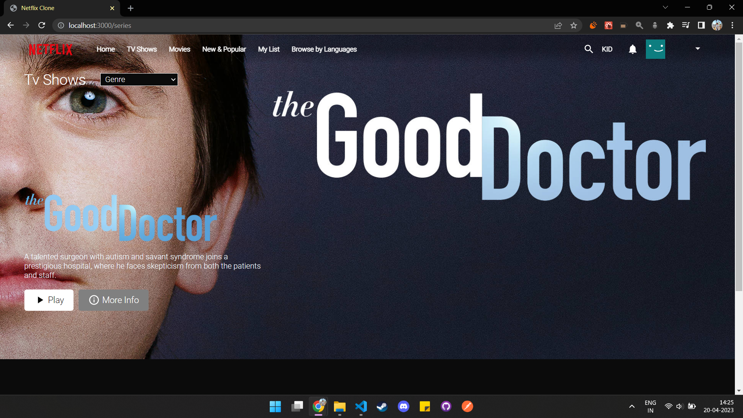The height and width of the screenshot is (418, 743).
Task: Click the scrollbar down arrow
Action: pos(739,391)
